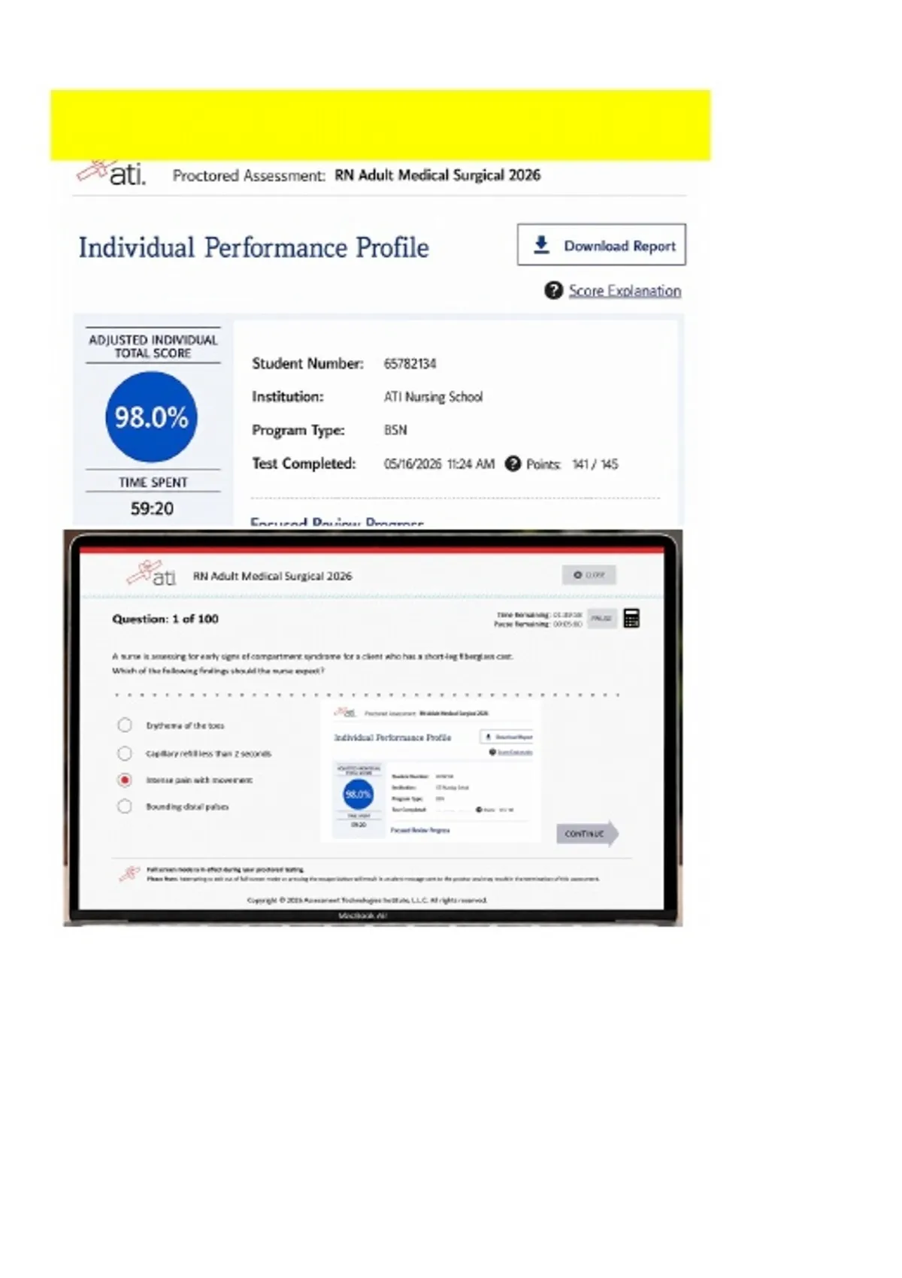Click the Time Remaining readout in the exam
The image size is (902, 1278).
coord(538,615)
